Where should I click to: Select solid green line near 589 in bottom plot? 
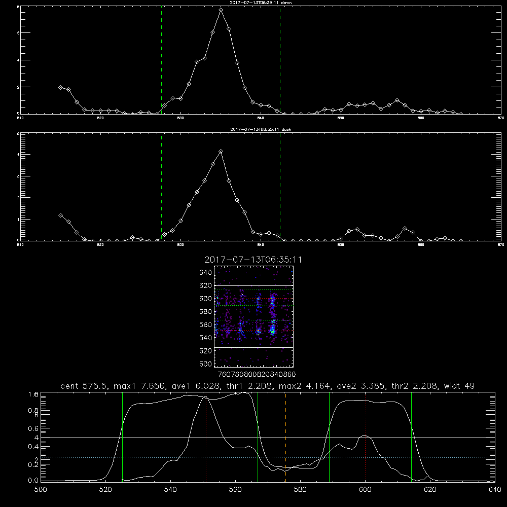[329, 437]
